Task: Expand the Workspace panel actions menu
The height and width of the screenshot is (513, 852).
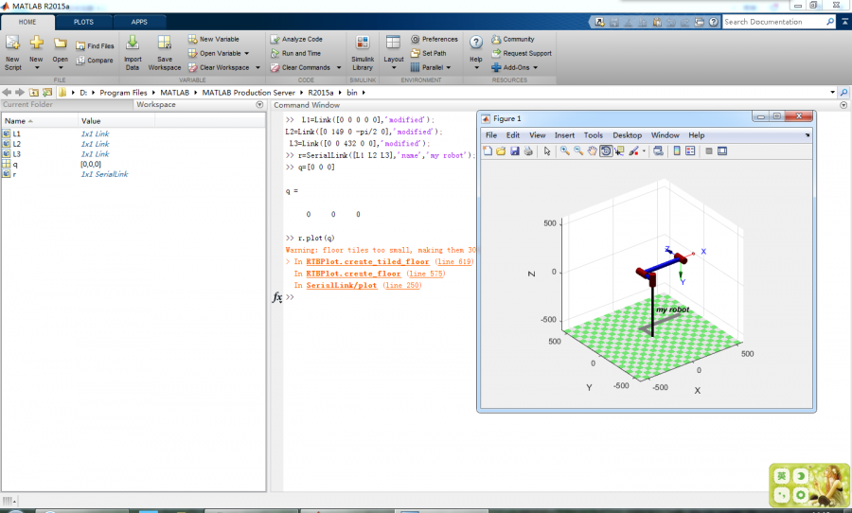Action: tap(260, 105)
